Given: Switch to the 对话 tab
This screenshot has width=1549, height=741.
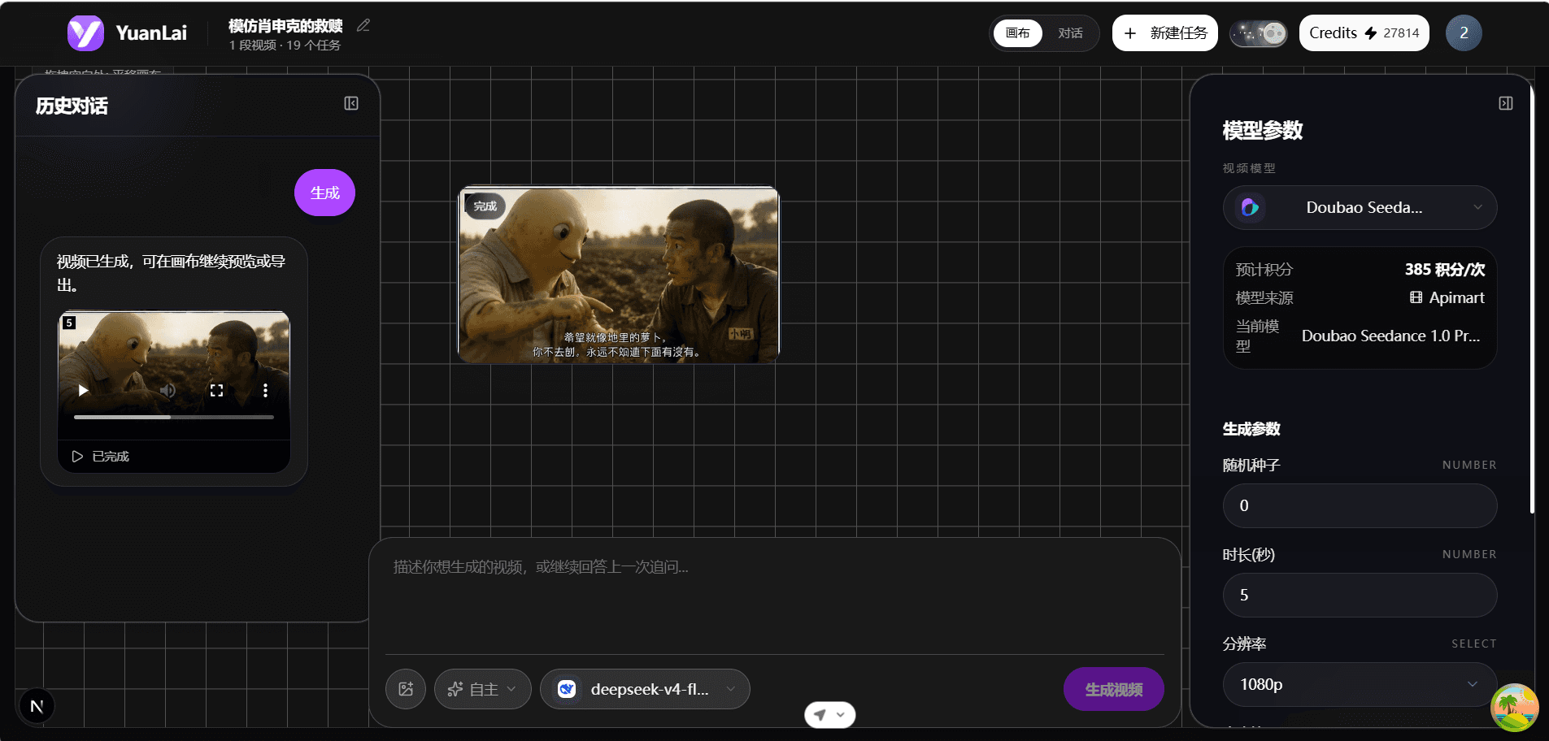Looking at the screenshot, I should (1070, 33).
